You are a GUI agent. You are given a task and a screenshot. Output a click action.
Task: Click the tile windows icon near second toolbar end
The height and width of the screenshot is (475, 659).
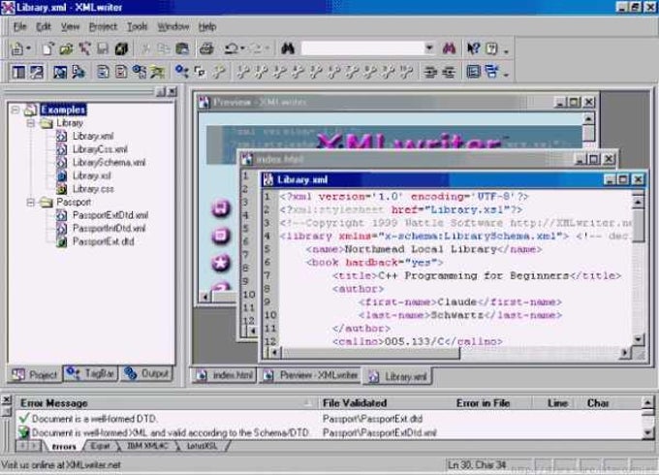point(491,72)
